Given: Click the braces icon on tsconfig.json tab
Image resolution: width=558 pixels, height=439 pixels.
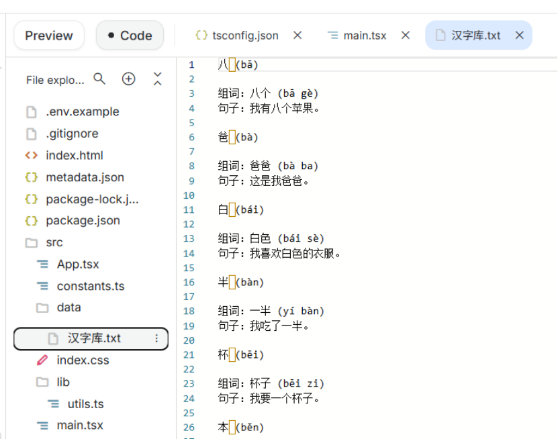Looking at the screenshot, I should coord(201,35).
